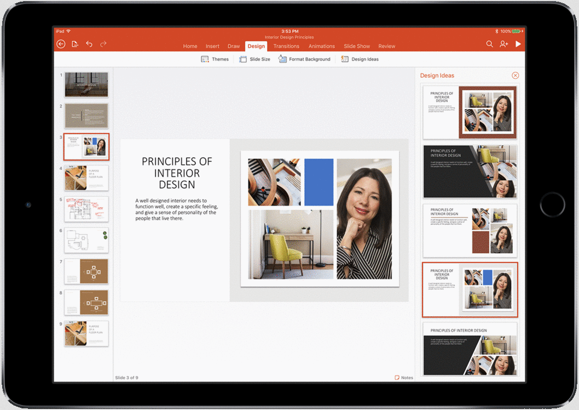Select slide 5 floor plan thumbnail
This screenshot has width=579, height=410.
[86, 209]
